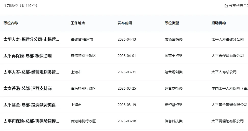The image size is (248, 131).
Task: Select the 全部职位（共 160 个）heading
Action: (x=20, y=6)
